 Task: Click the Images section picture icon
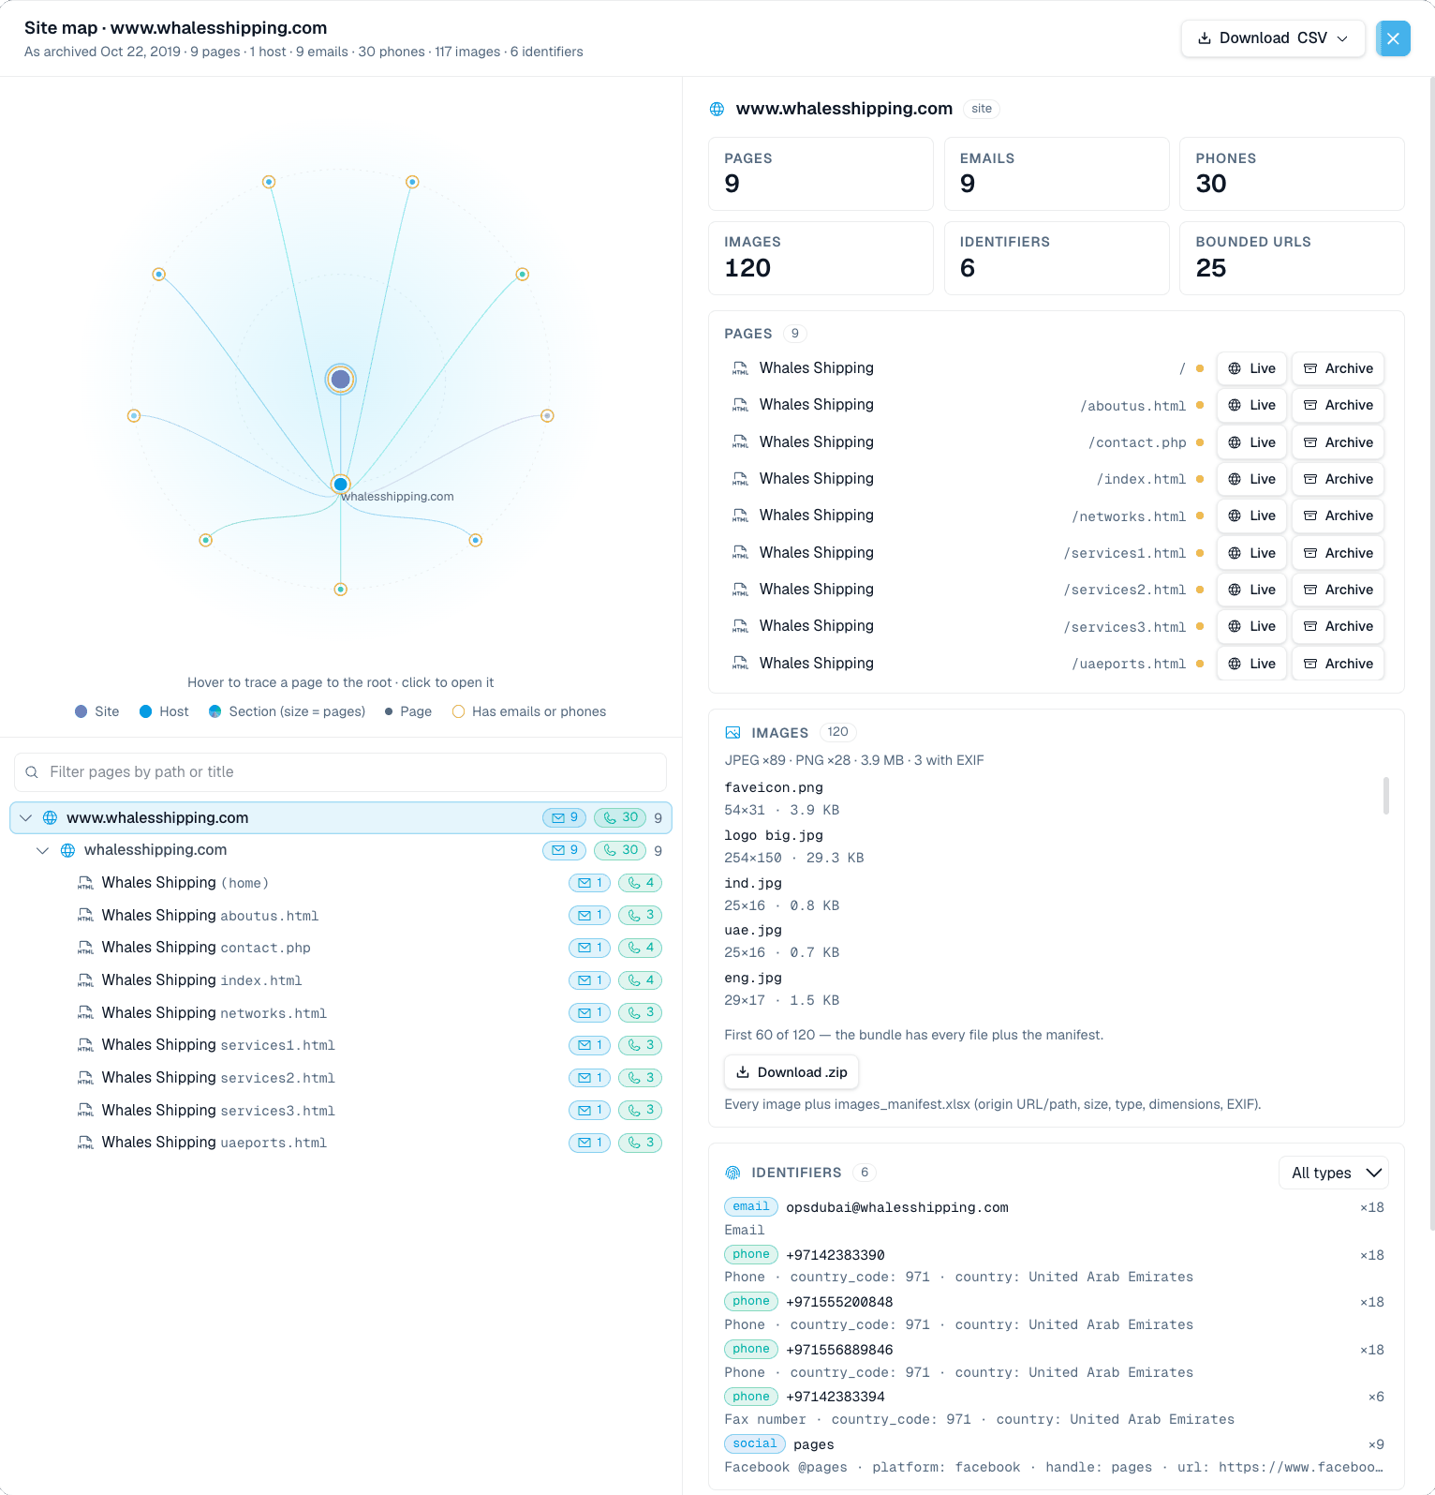click(x=733, y=733)
